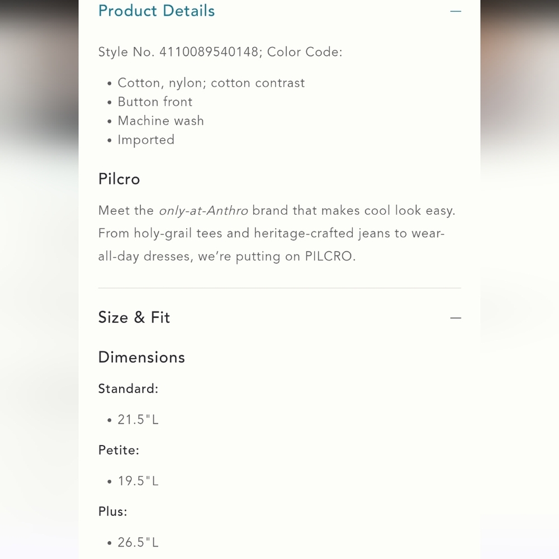Click the Plus: size label

(113, 511)
